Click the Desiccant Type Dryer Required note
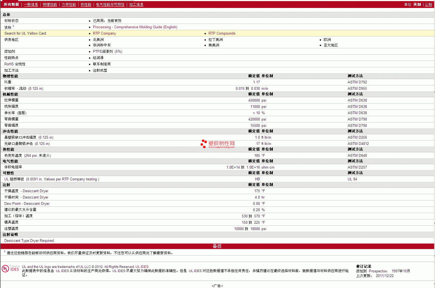435x288 pixels. [29, 241]
